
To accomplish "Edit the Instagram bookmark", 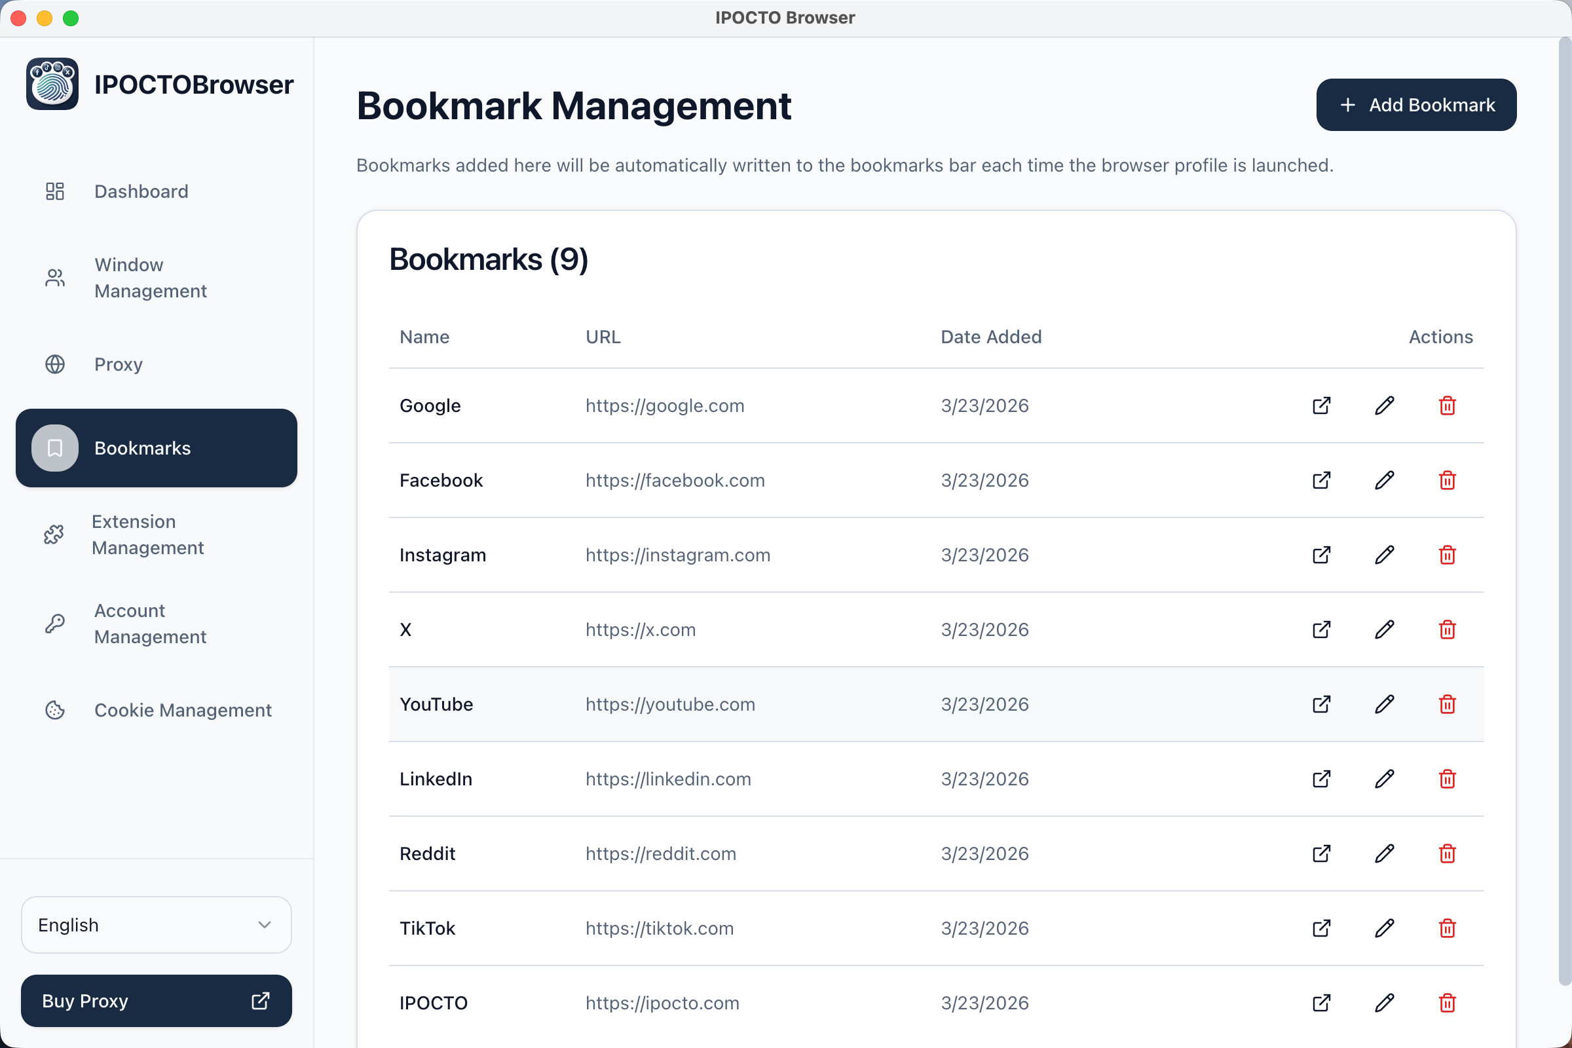I will [1384, 555].
